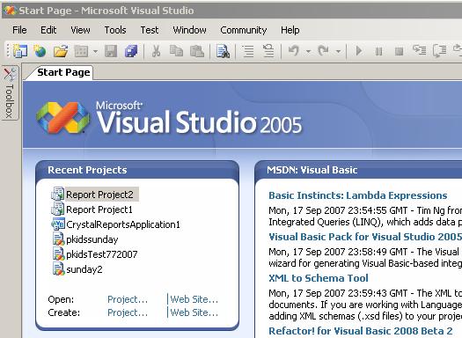The image size is (462, 338).
Task: Click Web Site link in the Open row
Action: pyautogui.click(x=194, y=299)
